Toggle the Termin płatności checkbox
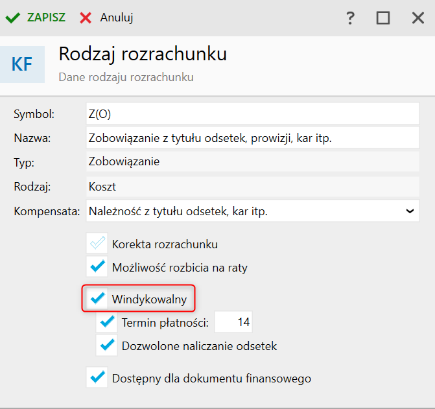Screen dimensions: 435x409 pos(107,322)
